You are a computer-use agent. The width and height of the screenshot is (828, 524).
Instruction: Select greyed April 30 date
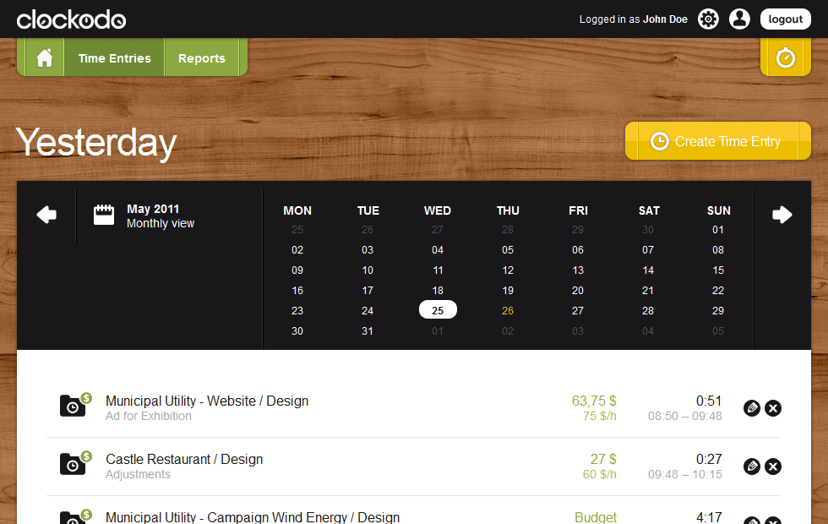tap(648, 230)
